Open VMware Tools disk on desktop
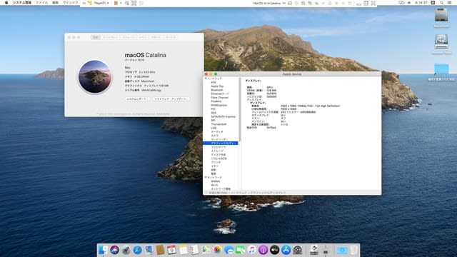The width and height of the screenshot is (457, 257). (x=441, y=41)
